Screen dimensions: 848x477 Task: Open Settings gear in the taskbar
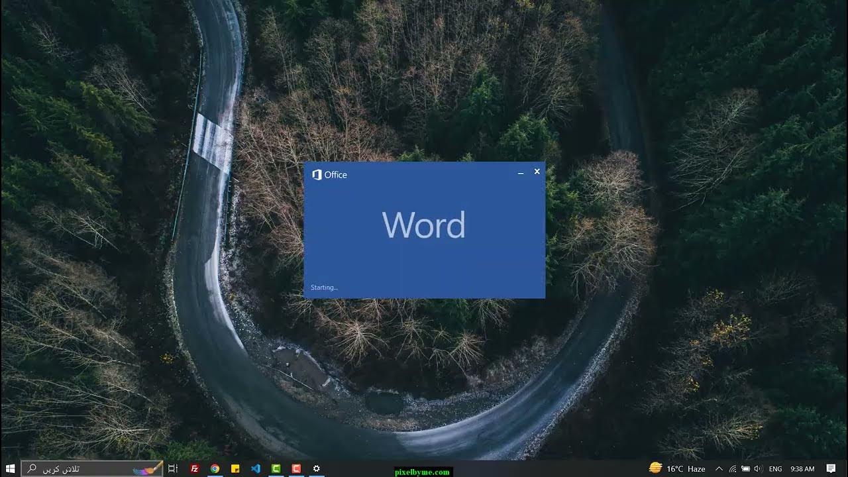[x=317, y=468]
